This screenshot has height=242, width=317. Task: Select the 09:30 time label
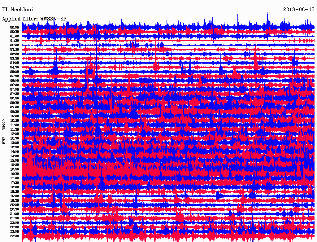pos(15,112)
